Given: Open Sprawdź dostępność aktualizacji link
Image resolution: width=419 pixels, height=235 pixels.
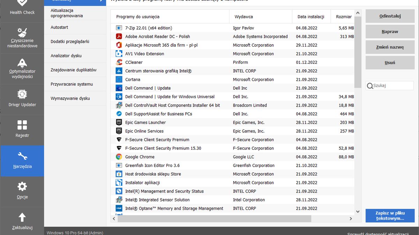Looking at the screenshot, I should [378, 233].
